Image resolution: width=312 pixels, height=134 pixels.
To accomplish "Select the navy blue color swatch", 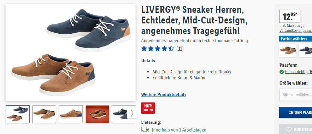I will pos(306,50).
